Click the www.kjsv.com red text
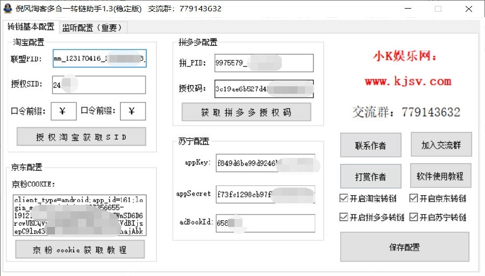 [x=408, y=81]
